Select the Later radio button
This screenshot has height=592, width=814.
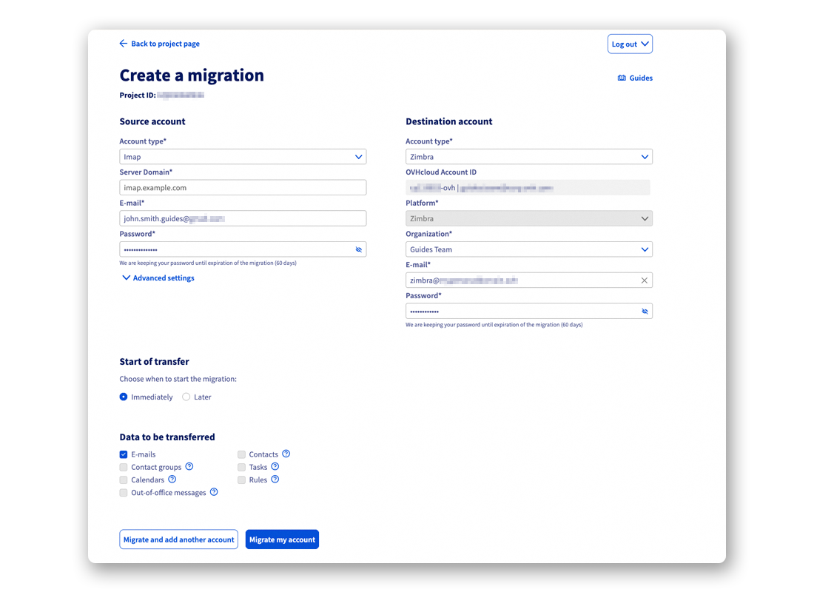[x=186, y=397]
